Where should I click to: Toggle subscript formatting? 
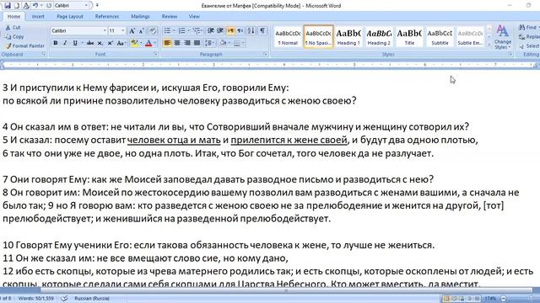tap(100, 43)
